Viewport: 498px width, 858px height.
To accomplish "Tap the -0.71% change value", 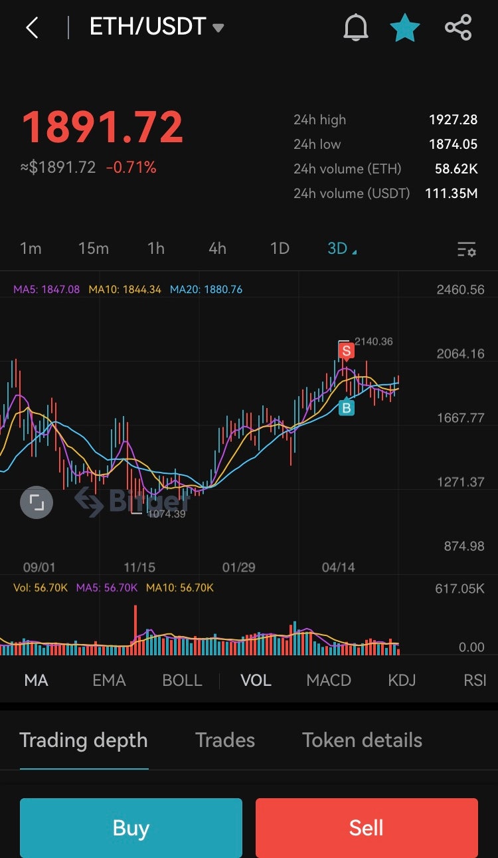I will (x=131, y=167).
